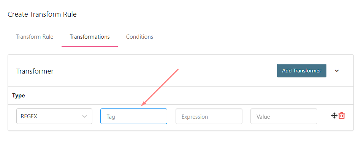Viewport: 361px width, 146px height.
Task: Click the Create Transform Rule heading
Action: pyautogui.click(x=42, y=14)
